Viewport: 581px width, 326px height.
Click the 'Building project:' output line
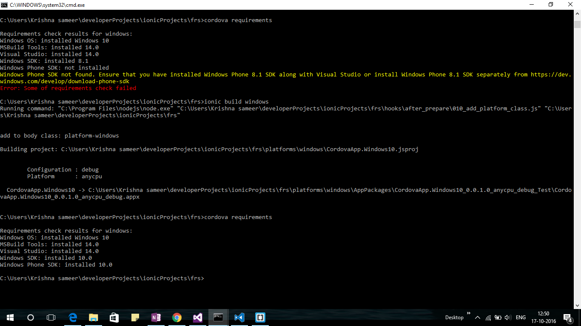point(209,149)
